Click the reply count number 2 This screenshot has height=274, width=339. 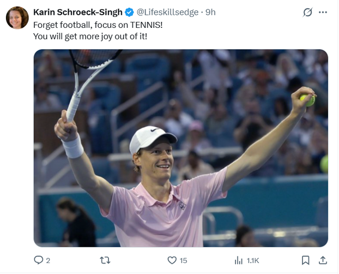point(48,260)
